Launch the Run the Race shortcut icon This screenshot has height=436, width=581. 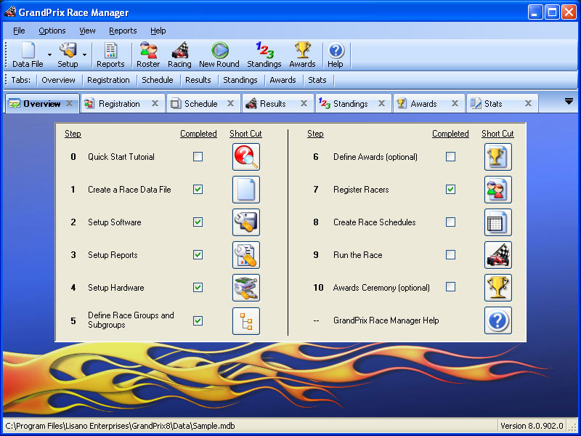pyautogui.click(x=498, y=255)
